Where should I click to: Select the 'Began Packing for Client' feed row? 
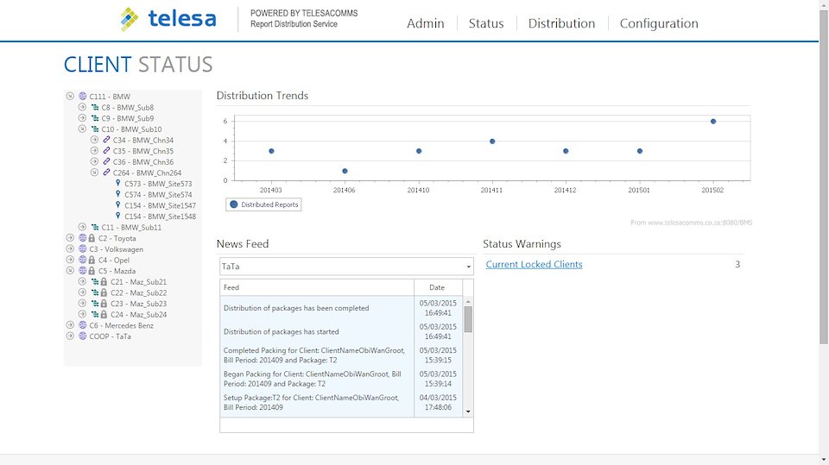click(341, 379)
